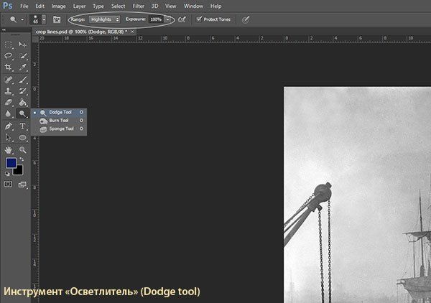
Task: Select the Paint Bucket tool
Action: coord(22,102)
